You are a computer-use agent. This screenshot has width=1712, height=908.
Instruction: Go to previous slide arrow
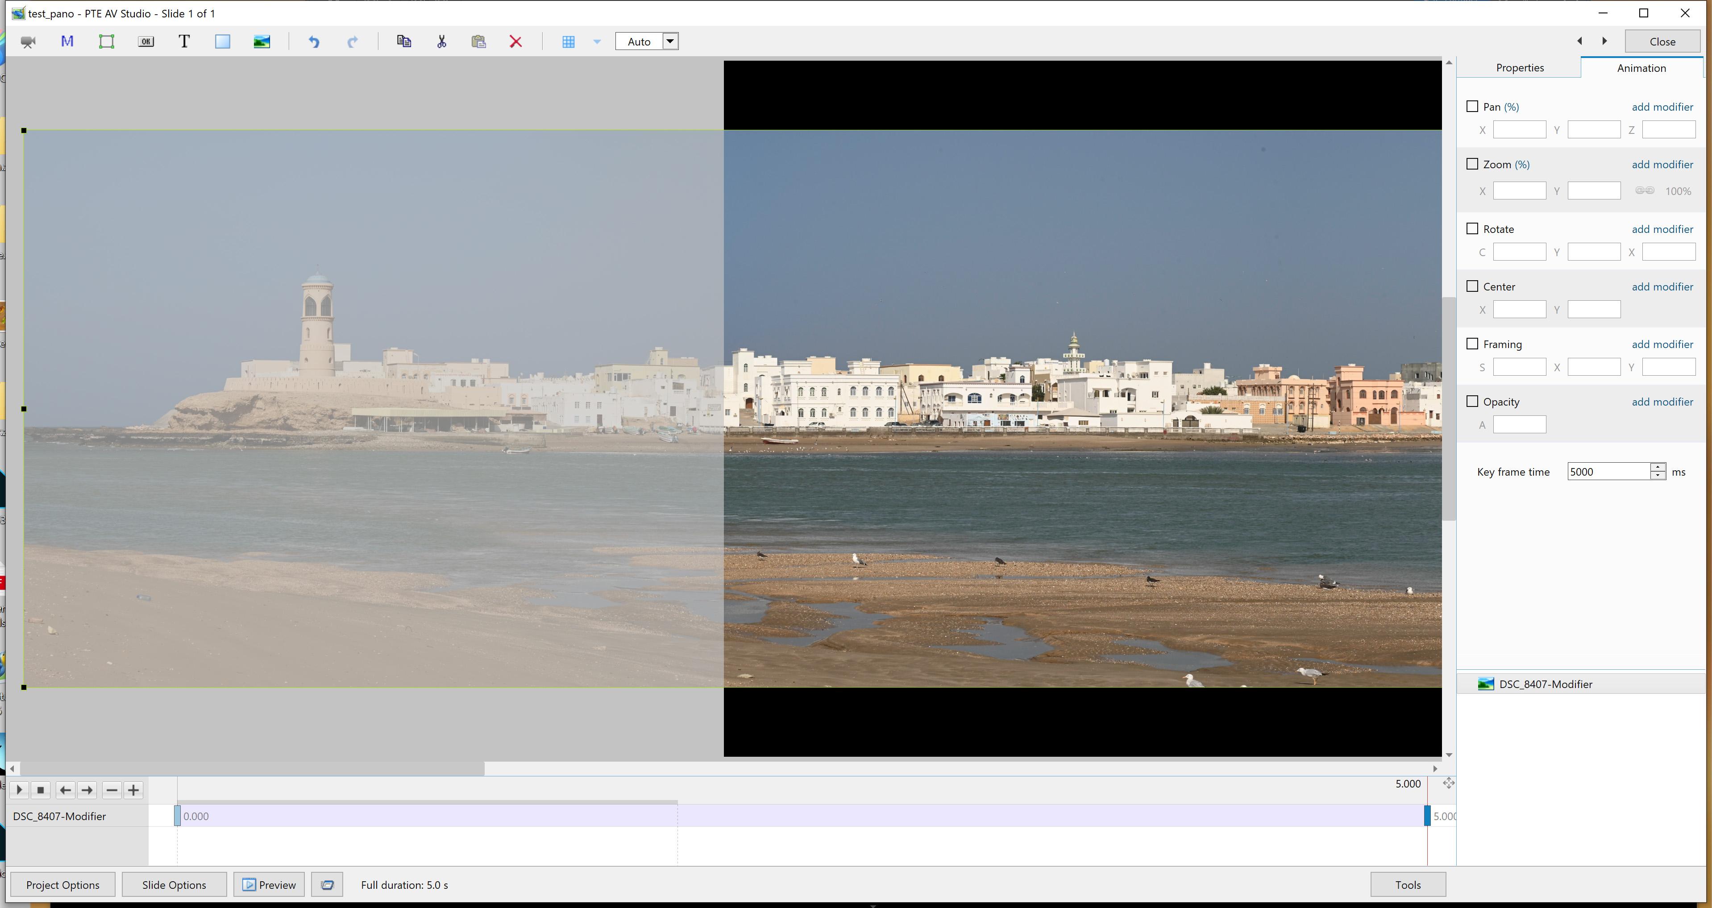pyautogui.click(x=1579, y=41)
